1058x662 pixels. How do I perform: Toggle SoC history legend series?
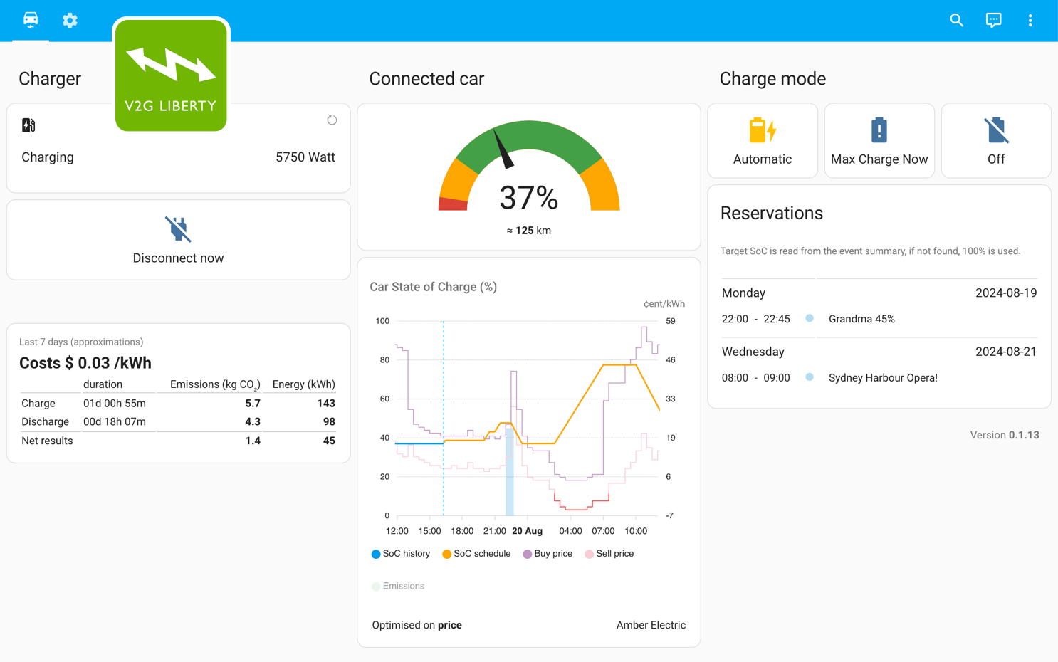point(401,554)
